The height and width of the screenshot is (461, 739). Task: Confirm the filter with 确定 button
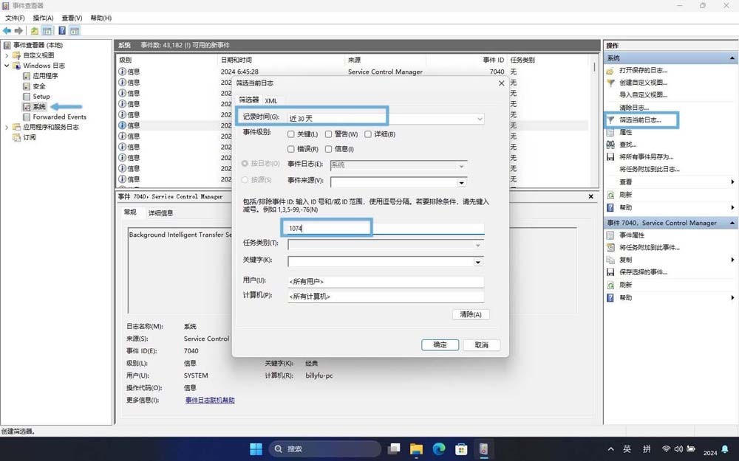click(x=439, y=344)
